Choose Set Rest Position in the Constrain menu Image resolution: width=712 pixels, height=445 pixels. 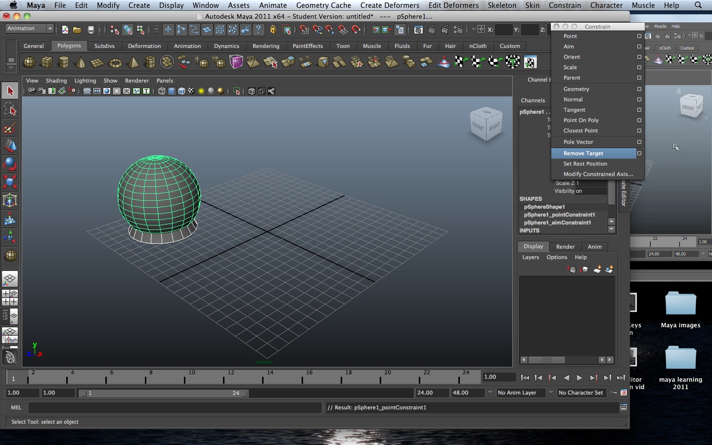(x=585, y=164)
